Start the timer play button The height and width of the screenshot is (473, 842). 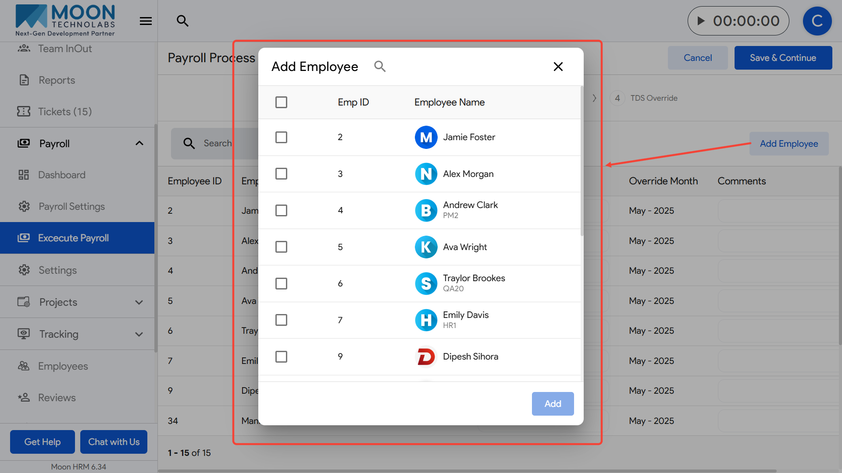(x=701, y=21)
